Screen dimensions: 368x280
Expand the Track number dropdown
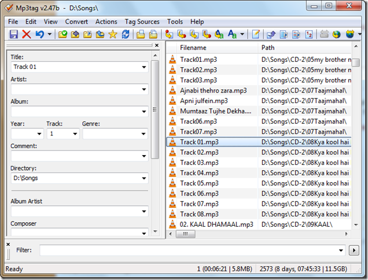point(75,134)
